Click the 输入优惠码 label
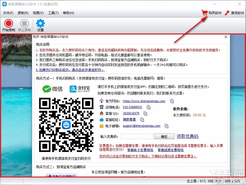 (109, 137)
